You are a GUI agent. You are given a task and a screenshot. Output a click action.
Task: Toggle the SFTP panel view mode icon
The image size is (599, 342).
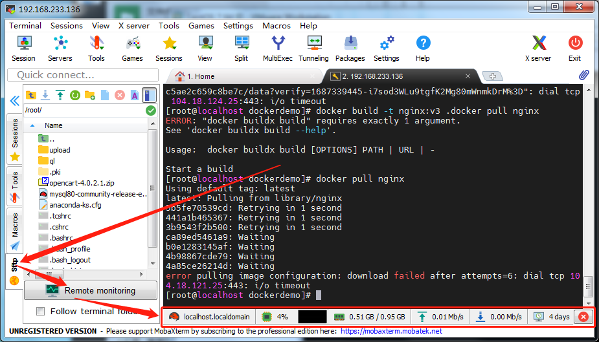(149, 95)
